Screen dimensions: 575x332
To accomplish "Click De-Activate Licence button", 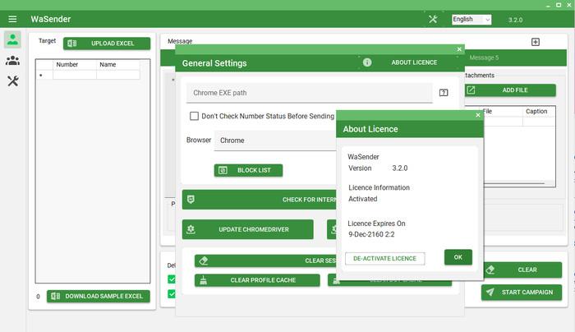I will [384, 258].
